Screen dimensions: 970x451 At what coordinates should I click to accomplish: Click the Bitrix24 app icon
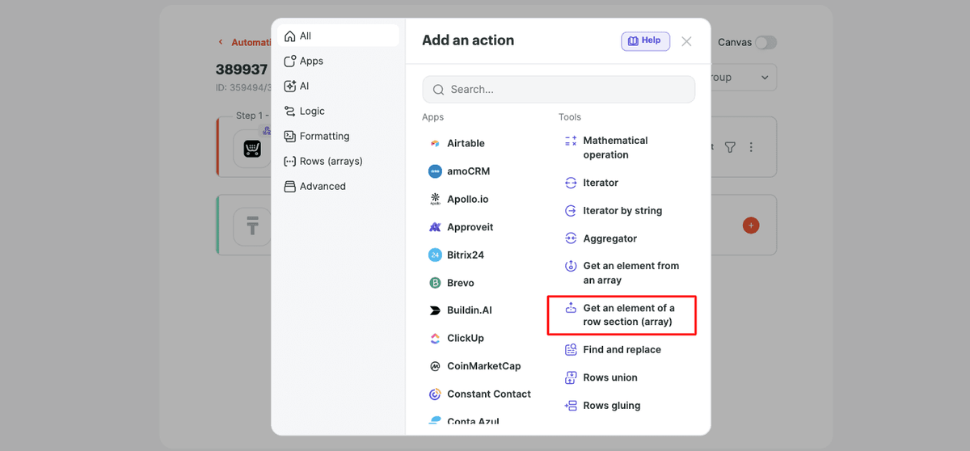tap(435, 255)
